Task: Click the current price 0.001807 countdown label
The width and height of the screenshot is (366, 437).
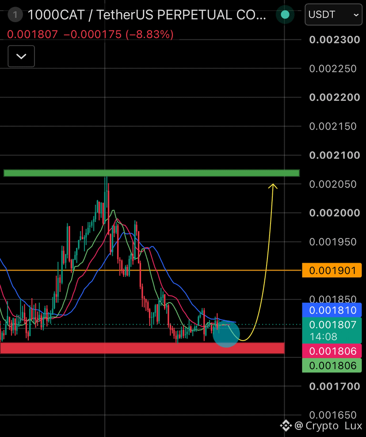Action: tap(332, 330)
